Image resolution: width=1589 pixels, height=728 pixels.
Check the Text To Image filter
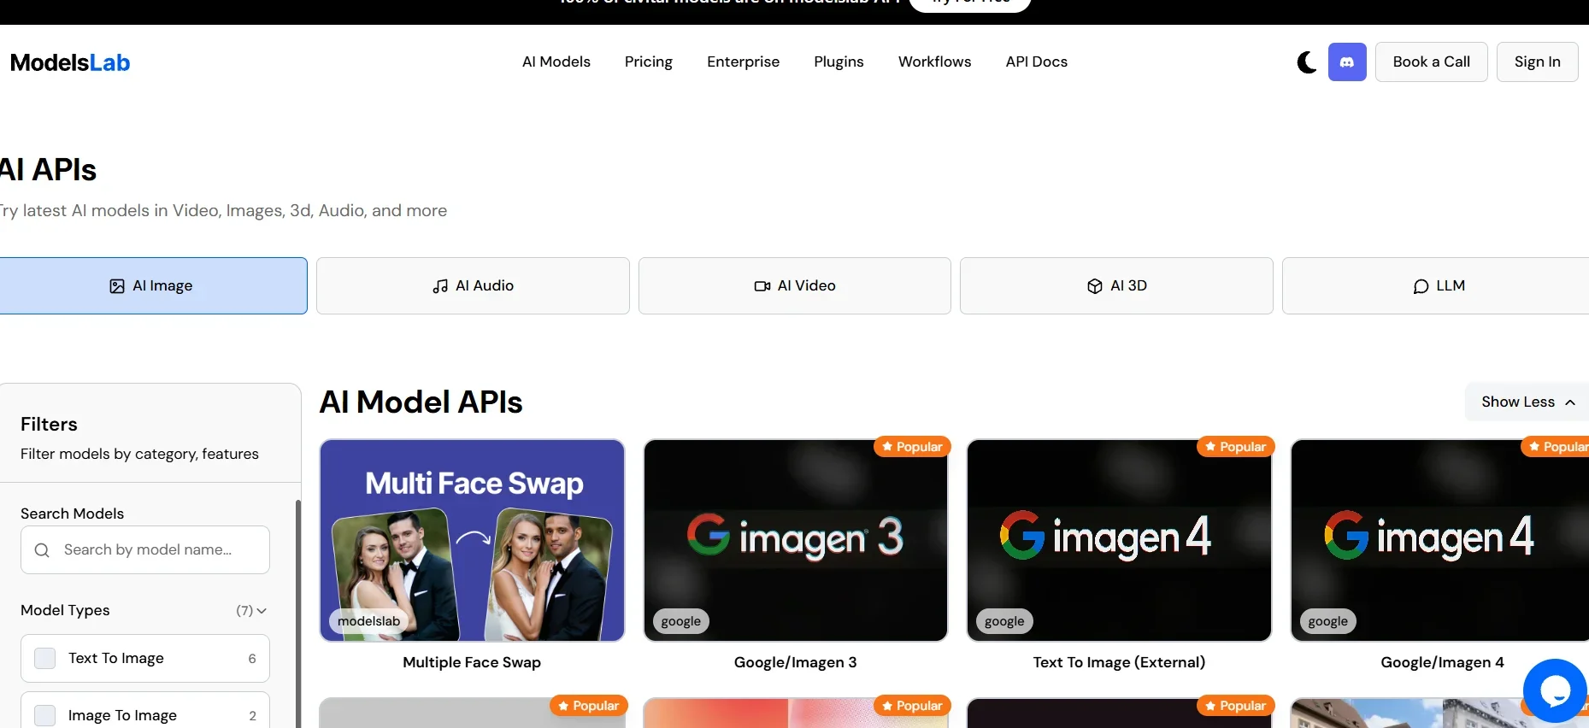[x=45, y=658]
